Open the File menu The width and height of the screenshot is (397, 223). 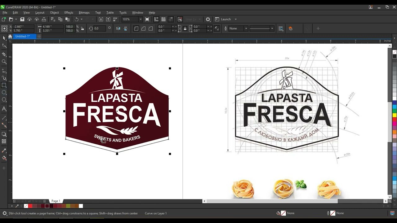(x=5, y=13)
